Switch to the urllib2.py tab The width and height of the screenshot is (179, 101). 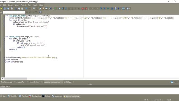[x=67, y=82]
